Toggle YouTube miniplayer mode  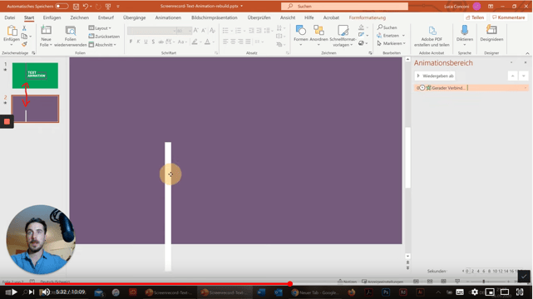(490, 292)
